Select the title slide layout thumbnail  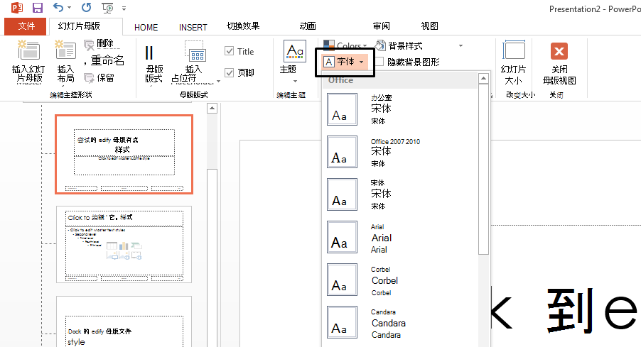[x=124, y=154]
